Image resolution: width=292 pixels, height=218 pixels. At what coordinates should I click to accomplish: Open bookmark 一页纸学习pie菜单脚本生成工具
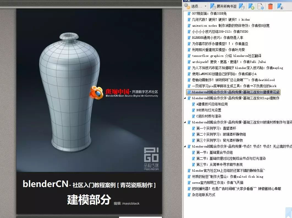coord(234,86)
